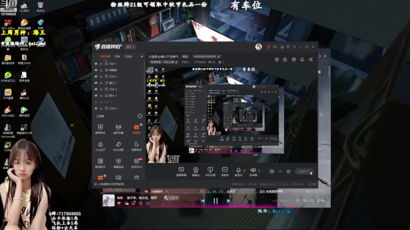Hide the 弹幕 list layer, second row

click(x=96, y=70)
